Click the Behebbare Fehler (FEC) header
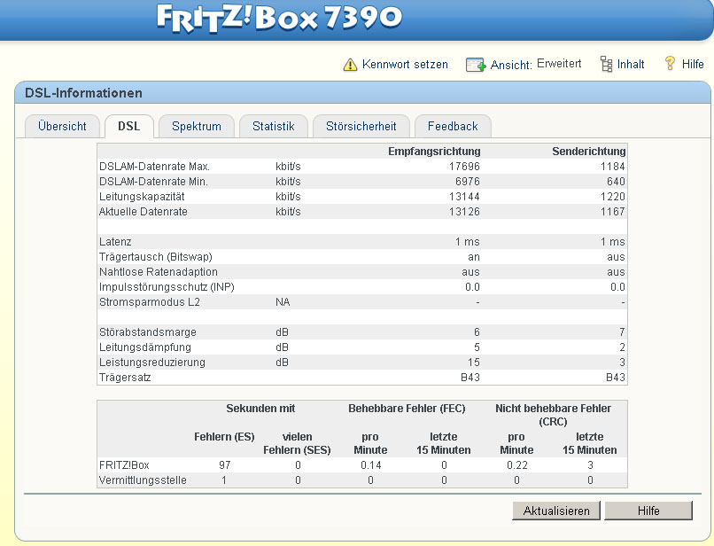The image size is (714, 546). pyautogui.click(x=407, y=409)
